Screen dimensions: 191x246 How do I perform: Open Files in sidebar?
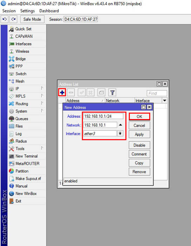[27, 126]
